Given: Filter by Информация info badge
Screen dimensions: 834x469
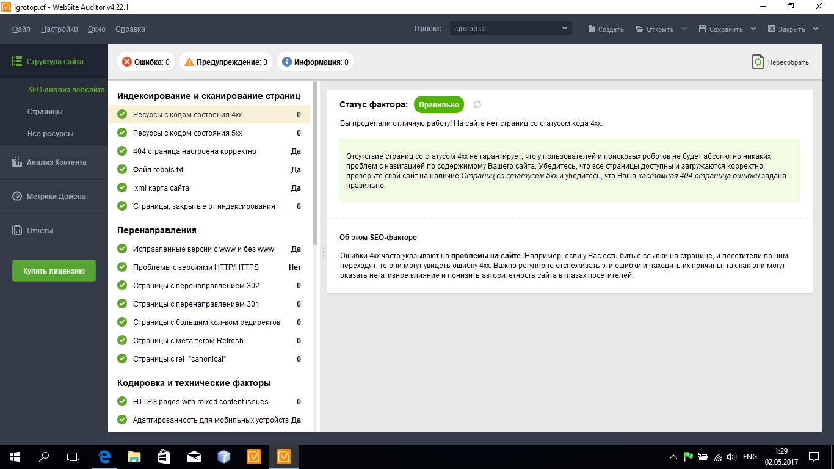Looking at the screenshot, I should (315, 62).
